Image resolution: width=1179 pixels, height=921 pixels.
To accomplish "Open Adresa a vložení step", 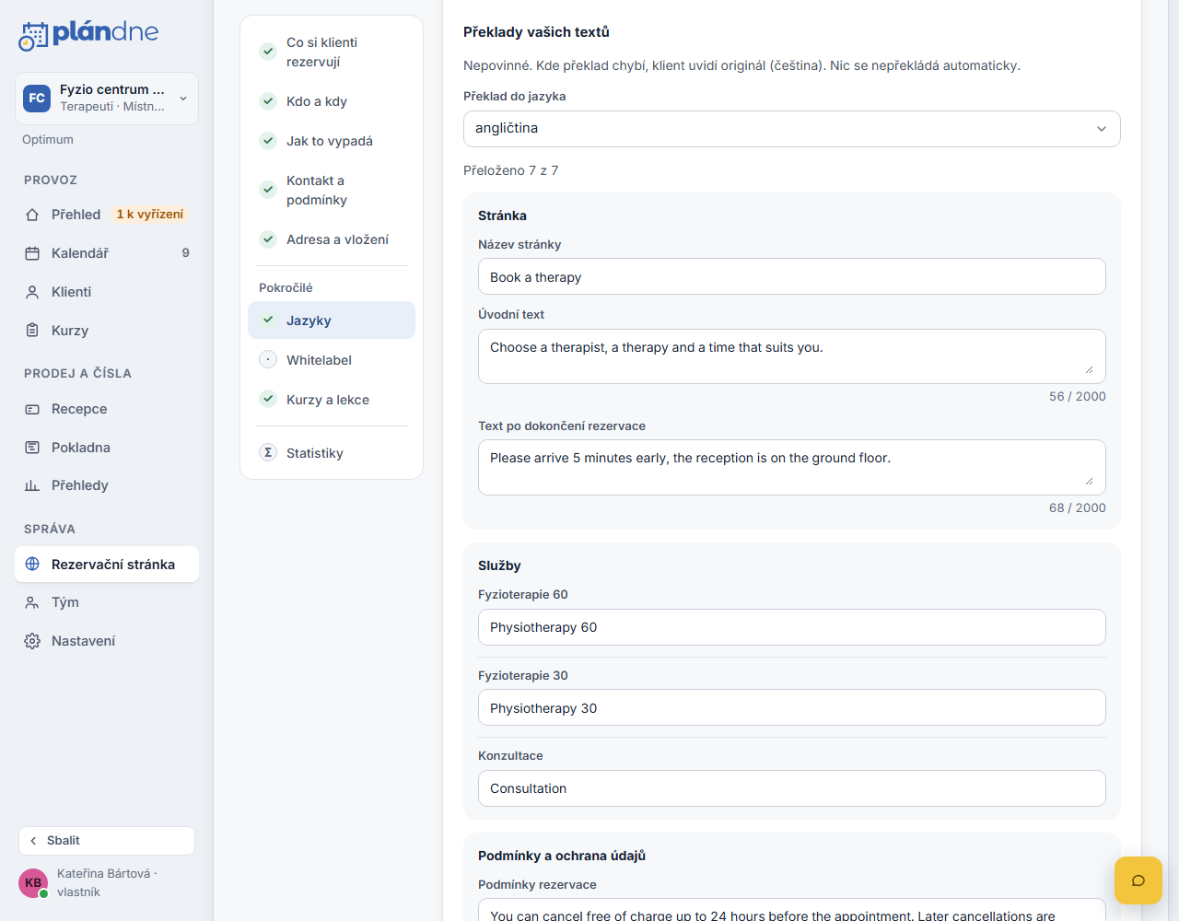I will 332,239.
